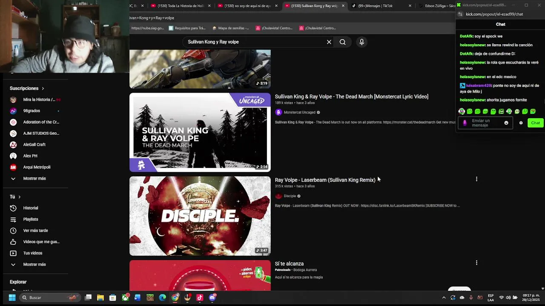Switch ESP LAA keyboard language
The height and width of the screenshot is (306, 545).
click(x=491, y=297)
